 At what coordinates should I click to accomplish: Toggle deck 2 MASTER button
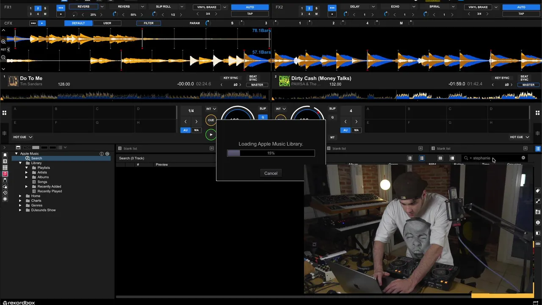(x=528, y=85)
